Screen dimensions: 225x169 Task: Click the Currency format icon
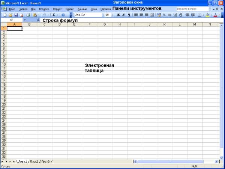point(158,15)
